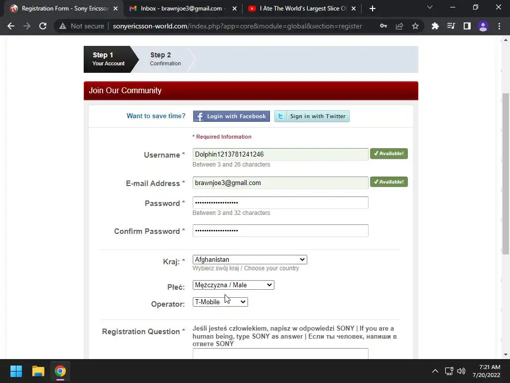Click Login with Facebook button
The image size is (510, 383).
tap(231, 116)
